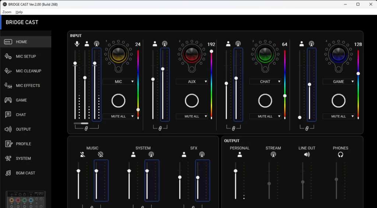Screen dimensions: 377x208
Task: Click the headphones icon under PHONES
Action: tap(341, 155)
